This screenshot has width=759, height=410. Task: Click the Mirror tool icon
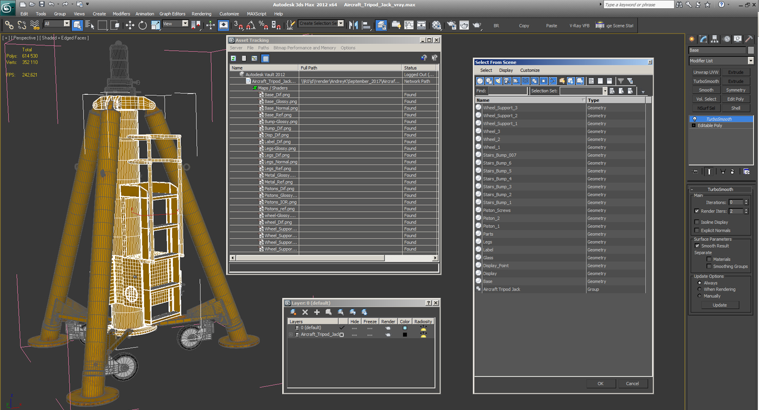click(x=353, y=25)
